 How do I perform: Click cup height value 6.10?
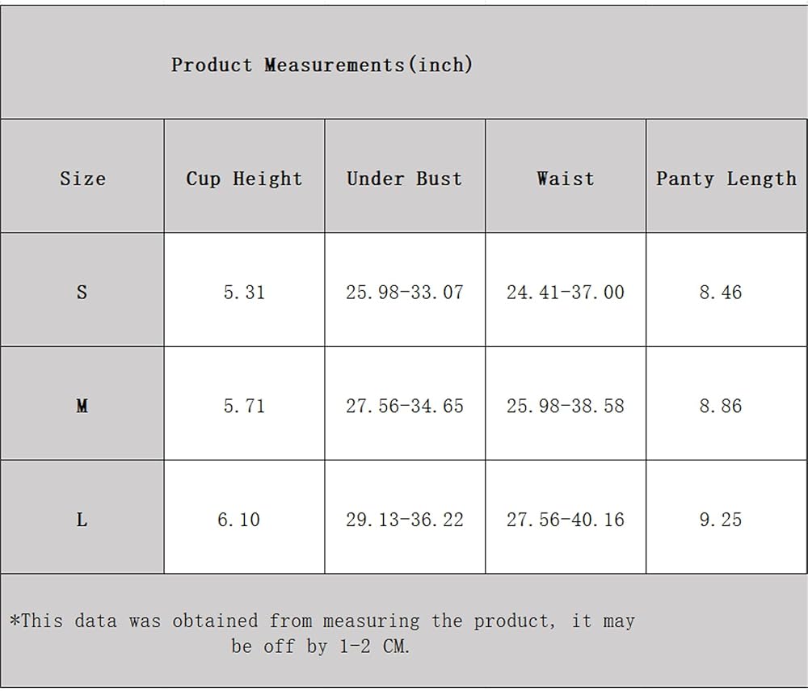[239, 520]
